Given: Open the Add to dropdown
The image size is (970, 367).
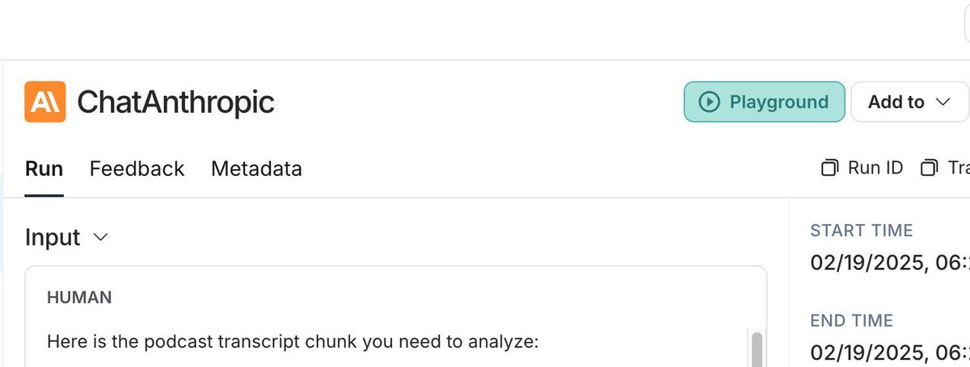Looking at the screenshot, I should 909,102.
